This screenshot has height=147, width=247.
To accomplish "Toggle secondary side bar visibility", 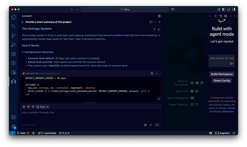I will point(234,10).
